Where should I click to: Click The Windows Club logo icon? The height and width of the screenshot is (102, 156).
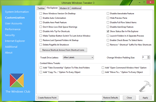[17, 80]
